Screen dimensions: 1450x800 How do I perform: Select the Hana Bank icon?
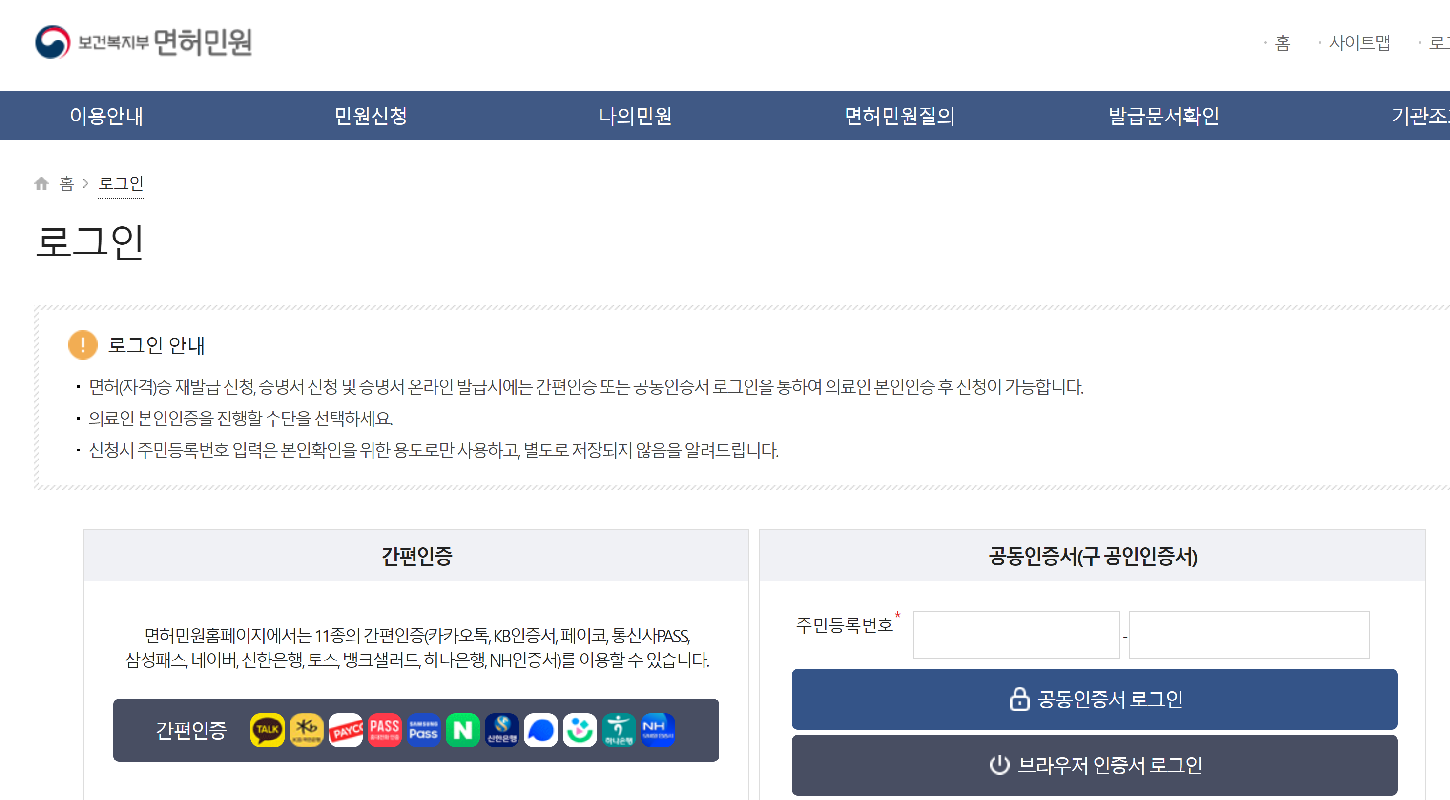coord(619,730)
